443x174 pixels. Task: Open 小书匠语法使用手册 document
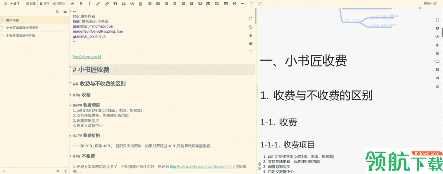(x=35, y=35)
